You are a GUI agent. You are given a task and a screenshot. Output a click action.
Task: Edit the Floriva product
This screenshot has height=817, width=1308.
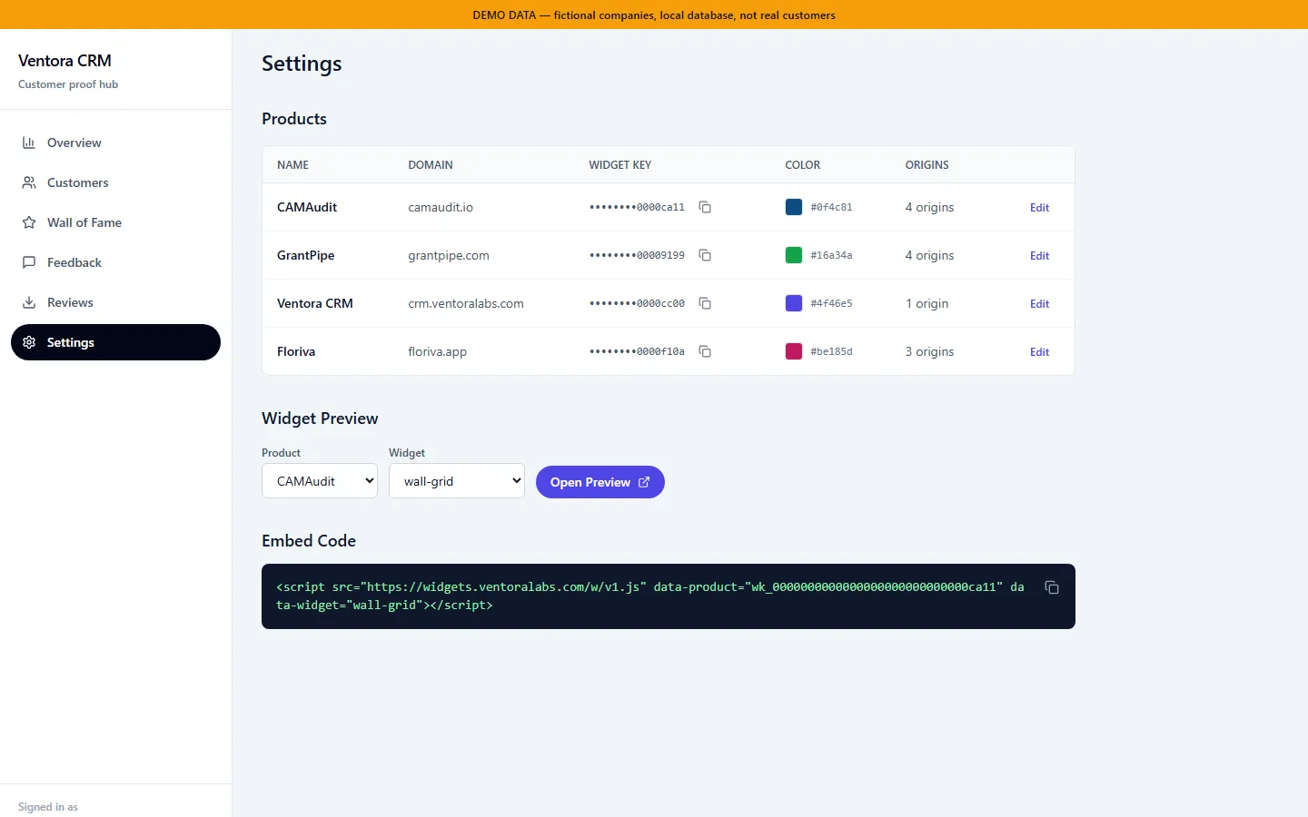tap(1039, 352)
